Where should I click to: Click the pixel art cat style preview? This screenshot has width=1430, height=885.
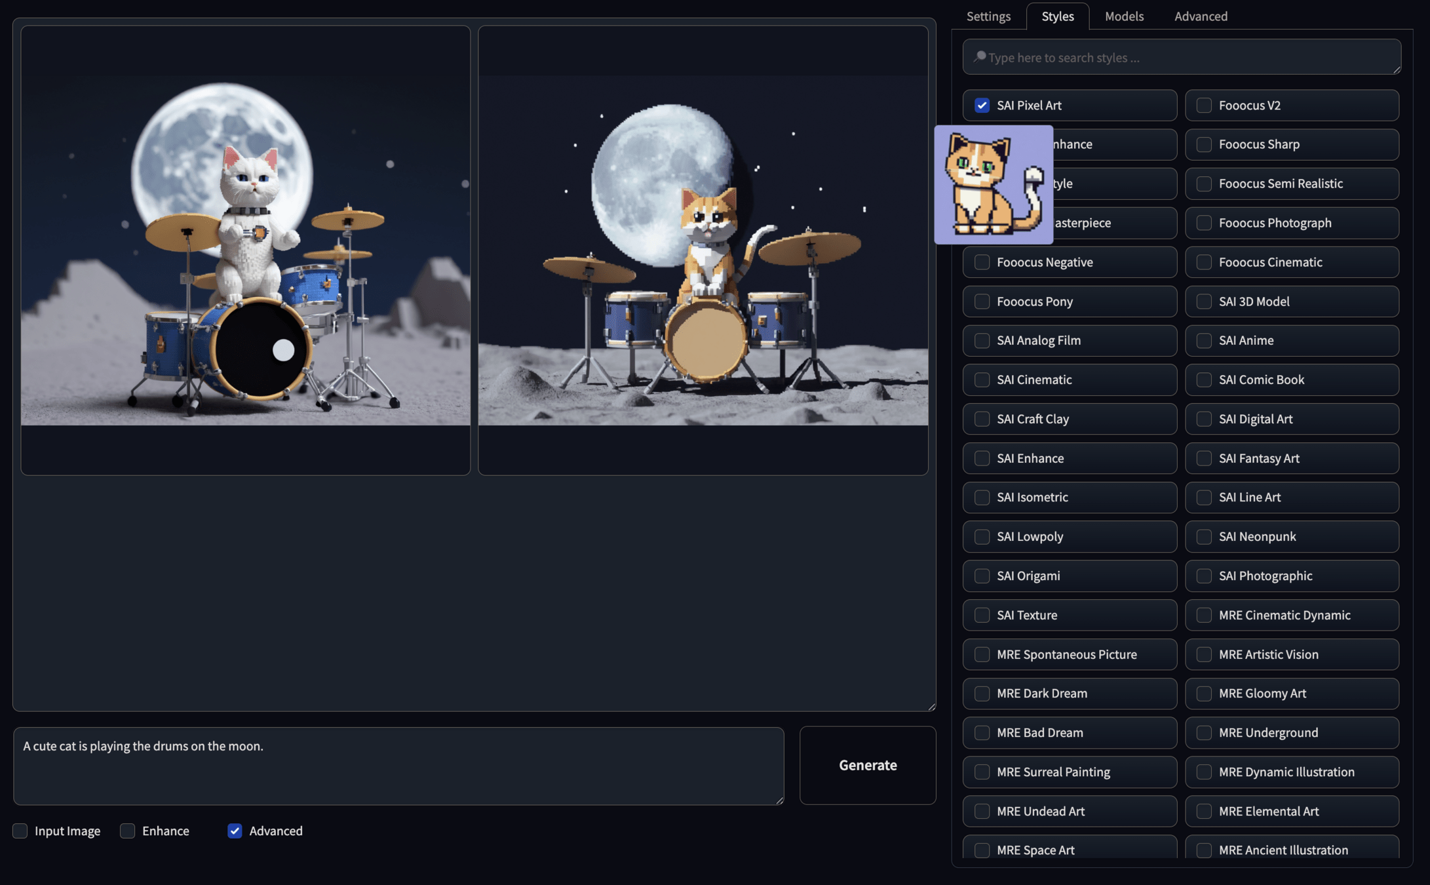pyautogui.click(x=993, y=185)
